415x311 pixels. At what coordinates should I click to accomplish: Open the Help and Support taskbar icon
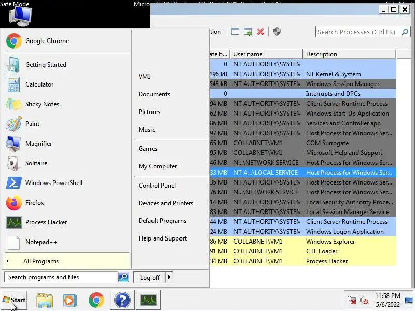(x=122, y=300)
